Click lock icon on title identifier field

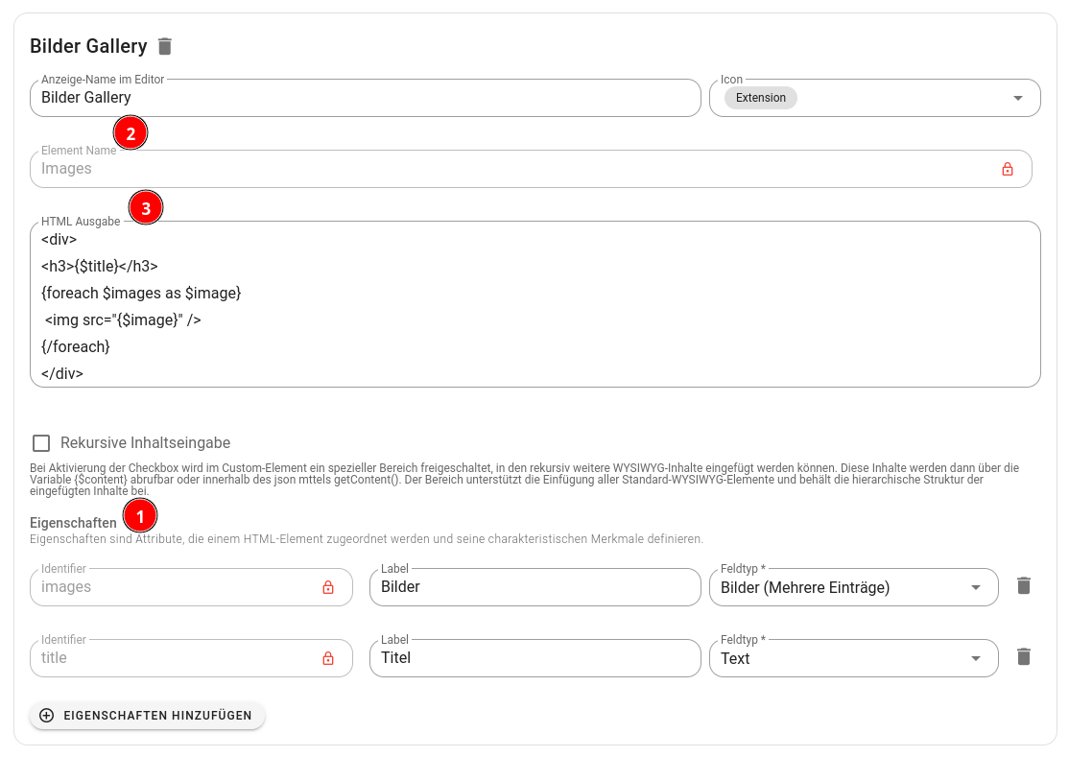click(328, 658)
